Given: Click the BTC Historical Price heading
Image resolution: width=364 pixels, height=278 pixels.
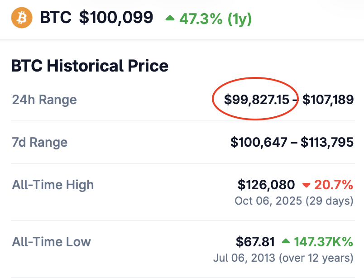Looking at the screenshot, I should pos(90,66).
